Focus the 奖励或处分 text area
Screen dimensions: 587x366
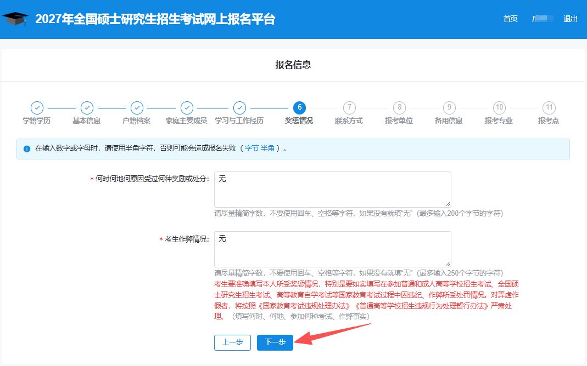click(x=332, y=190)
